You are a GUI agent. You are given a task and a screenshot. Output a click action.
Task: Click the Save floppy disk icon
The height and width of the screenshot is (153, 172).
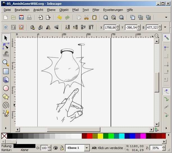[x=21, y=17]
